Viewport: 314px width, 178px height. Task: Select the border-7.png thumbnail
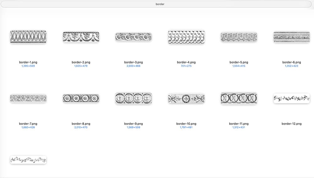pyautogui.click(x=28, y=98)
